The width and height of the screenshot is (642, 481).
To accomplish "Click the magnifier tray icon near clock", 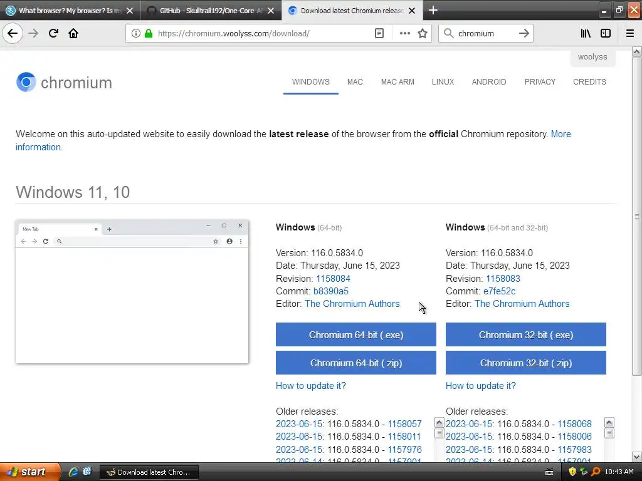I will [x=596, y=472].
